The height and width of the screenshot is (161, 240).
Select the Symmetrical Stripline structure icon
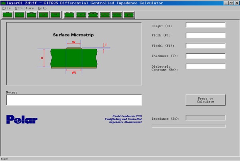43,15
